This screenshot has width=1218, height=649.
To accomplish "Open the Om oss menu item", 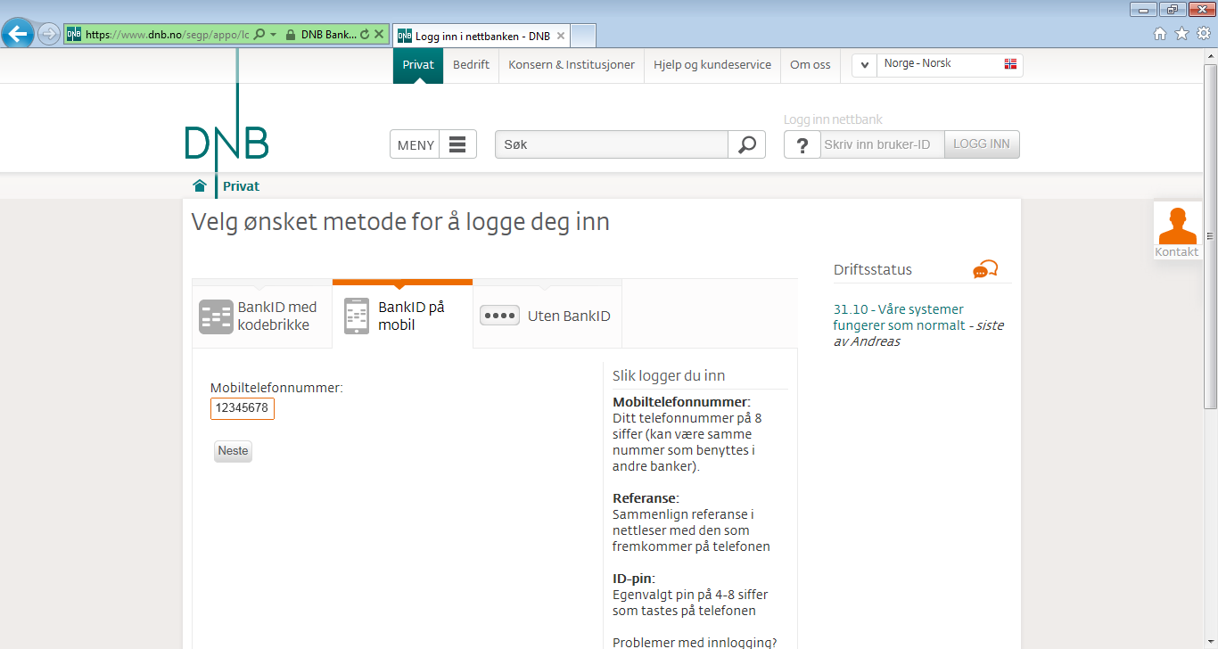I will (x=810, y=65).
